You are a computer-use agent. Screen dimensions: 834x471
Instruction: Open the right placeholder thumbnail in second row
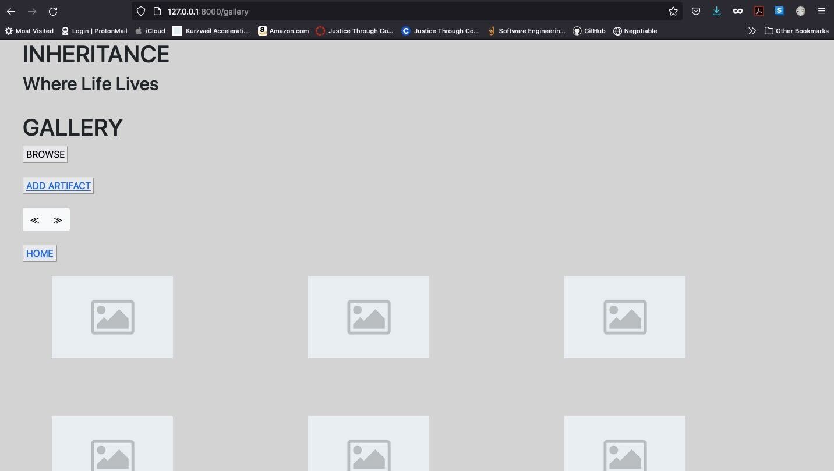coord(625,444)
